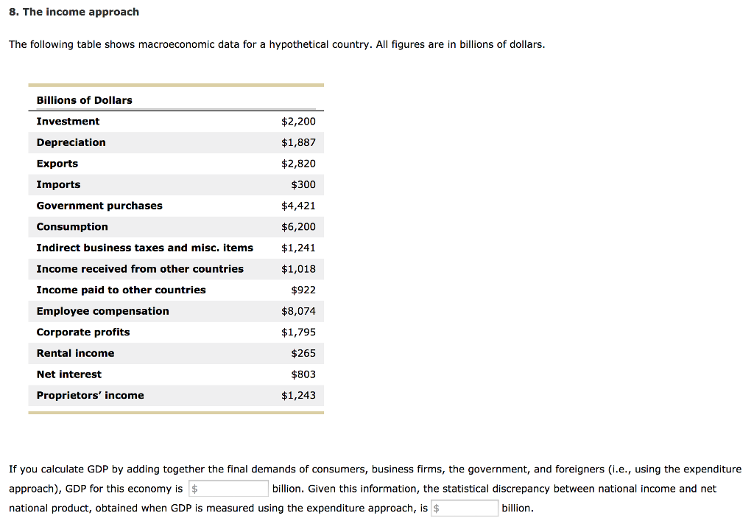
Task: Select the Exports row label
Action: [x=57, y=164]
